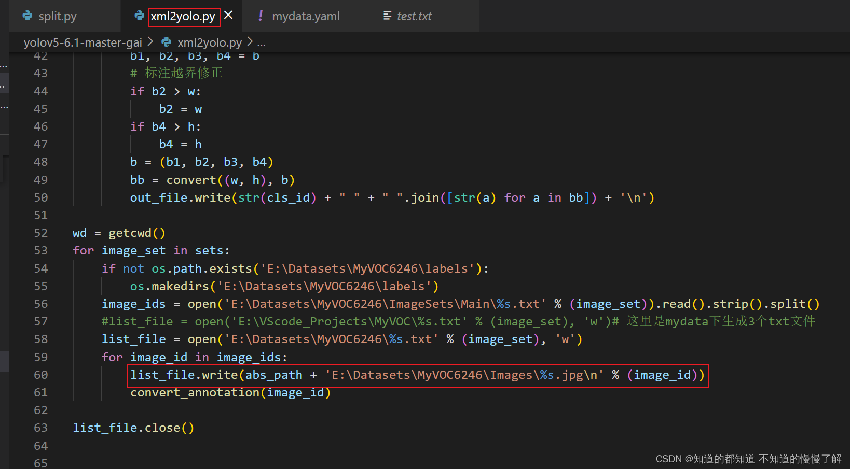The height and width of the screenshot is (469, 850).
Task: Click the 'if b4 > h:' line
Action: pyautogui.click(x=166, y=127)
